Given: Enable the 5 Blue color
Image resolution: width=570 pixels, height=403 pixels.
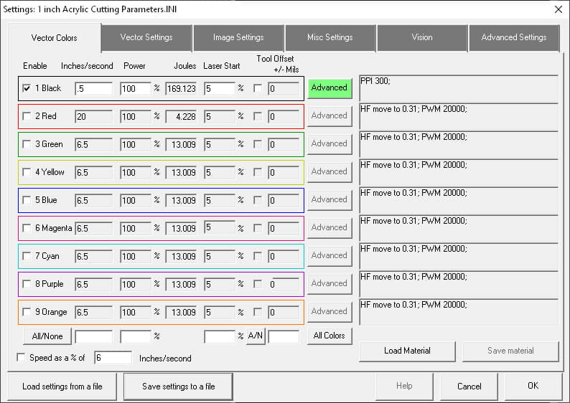Looking at the screenshot, I should click(27, 200).
